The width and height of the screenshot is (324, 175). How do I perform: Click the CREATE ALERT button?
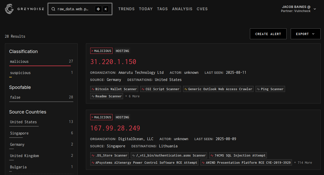[268, 34]
